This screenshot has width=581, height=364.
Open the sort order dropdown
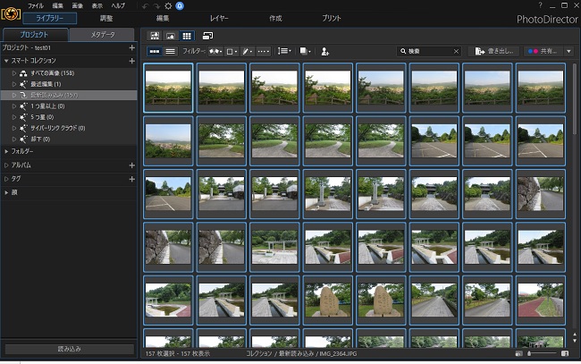coord(285,51)
